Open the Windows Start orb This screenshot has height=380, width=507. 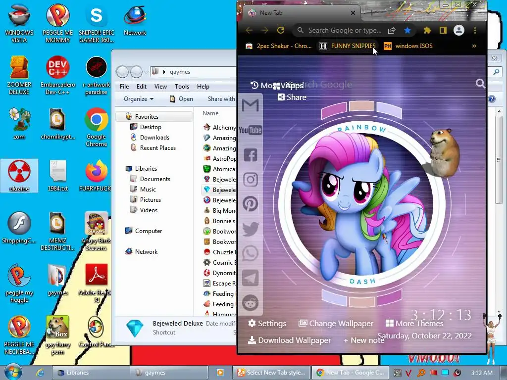[x=13, y=372]
